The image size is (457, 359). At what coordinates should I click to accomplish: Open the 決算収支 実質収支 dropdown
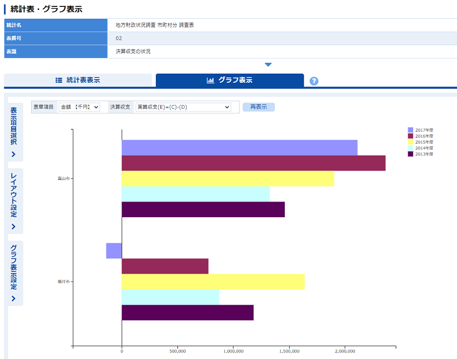point(183,107)
